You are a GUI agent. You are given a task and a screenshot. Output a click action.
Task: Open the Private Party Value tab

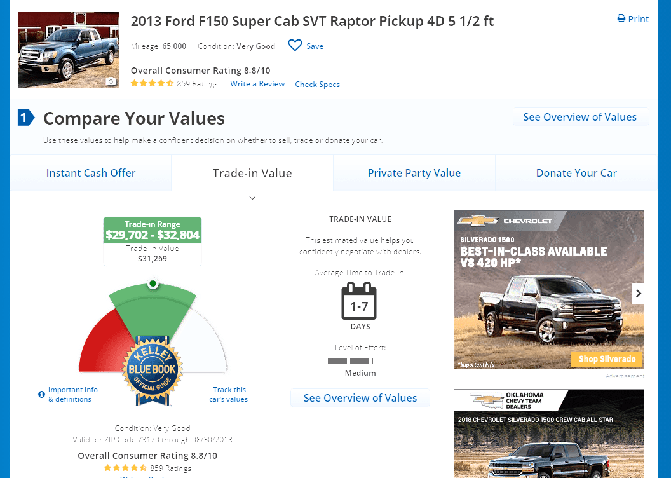tap(414, 173)
